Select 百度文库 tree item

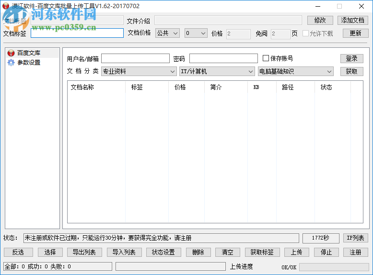pos(29,53)
